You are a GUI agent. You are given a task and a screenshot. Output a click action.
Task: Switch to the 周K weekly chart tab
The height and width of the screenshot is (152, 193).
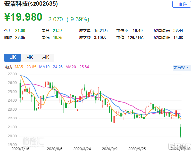[29, 57]
